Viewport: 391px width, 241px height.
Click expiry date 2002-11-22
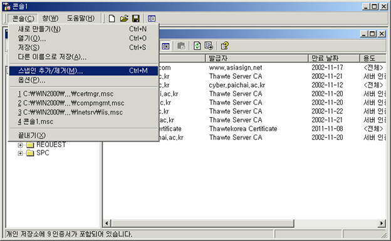coord(327,111)
